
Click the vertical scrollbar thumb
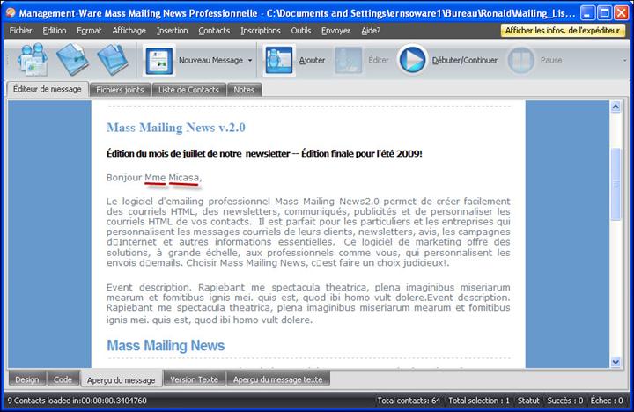616,184
